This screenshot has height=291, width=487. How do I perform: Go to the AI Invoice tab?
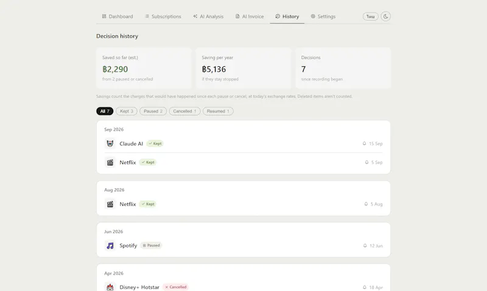pyautogui.click(x=250, y=16)
